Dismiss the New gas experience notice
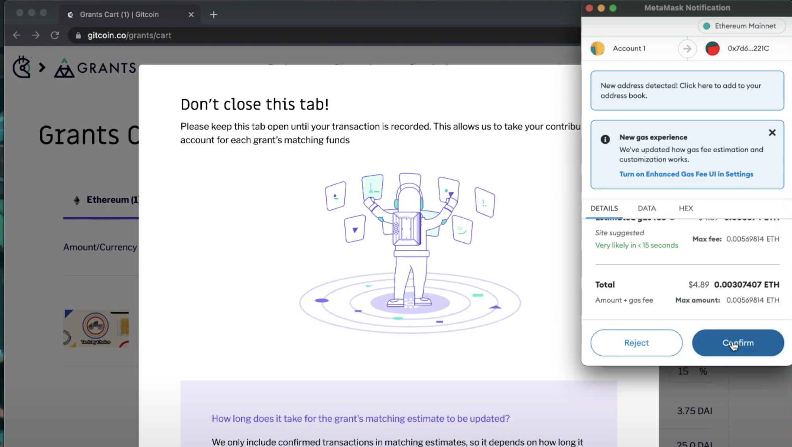Screen dimensions: 792x447 (x=772, y=133)
